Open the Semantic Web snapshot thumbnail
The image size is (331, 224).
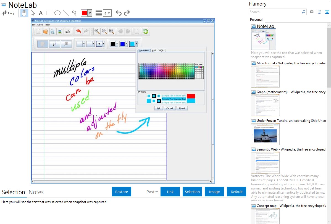tap(265, 162)
